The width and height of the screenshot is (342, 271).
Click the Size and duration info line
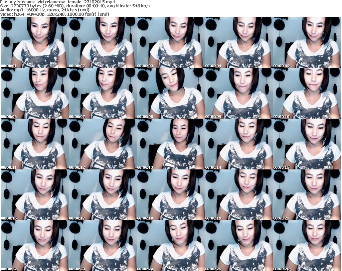click(x=75, y=6)
